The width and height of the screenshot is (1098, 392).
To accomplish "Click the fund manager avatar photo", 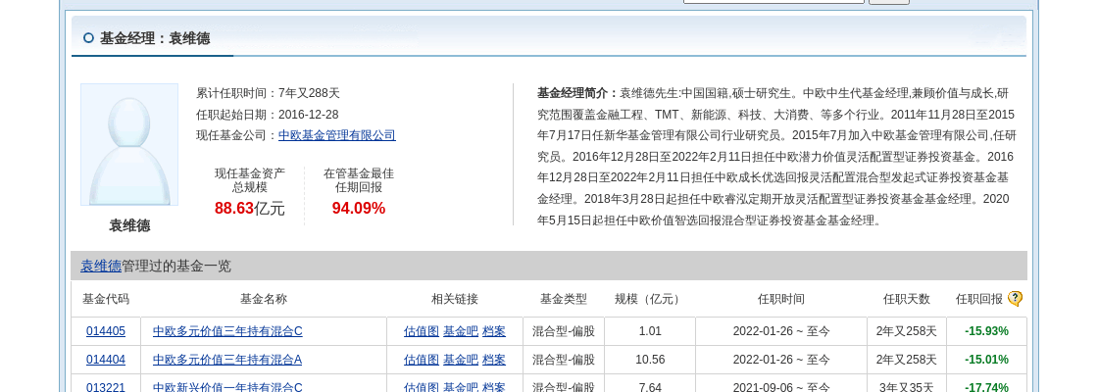I will [129, 145].
